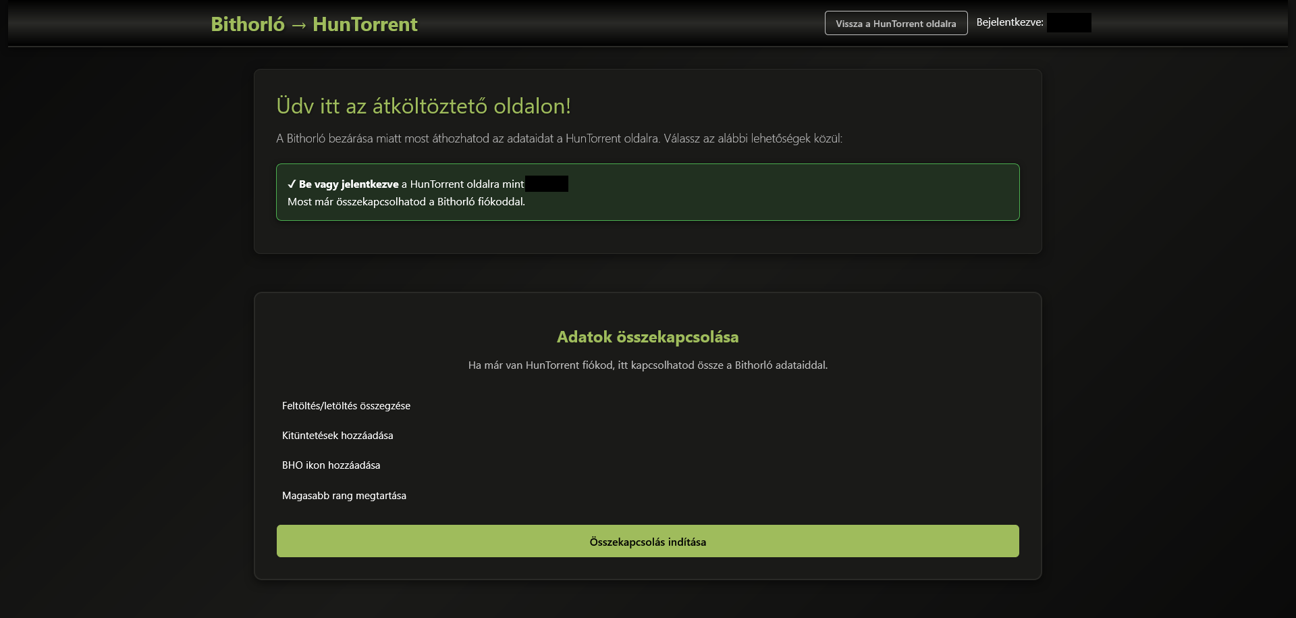Click the Ha már van HunTorrent fiókod subtitle

(x=647, y=365)
